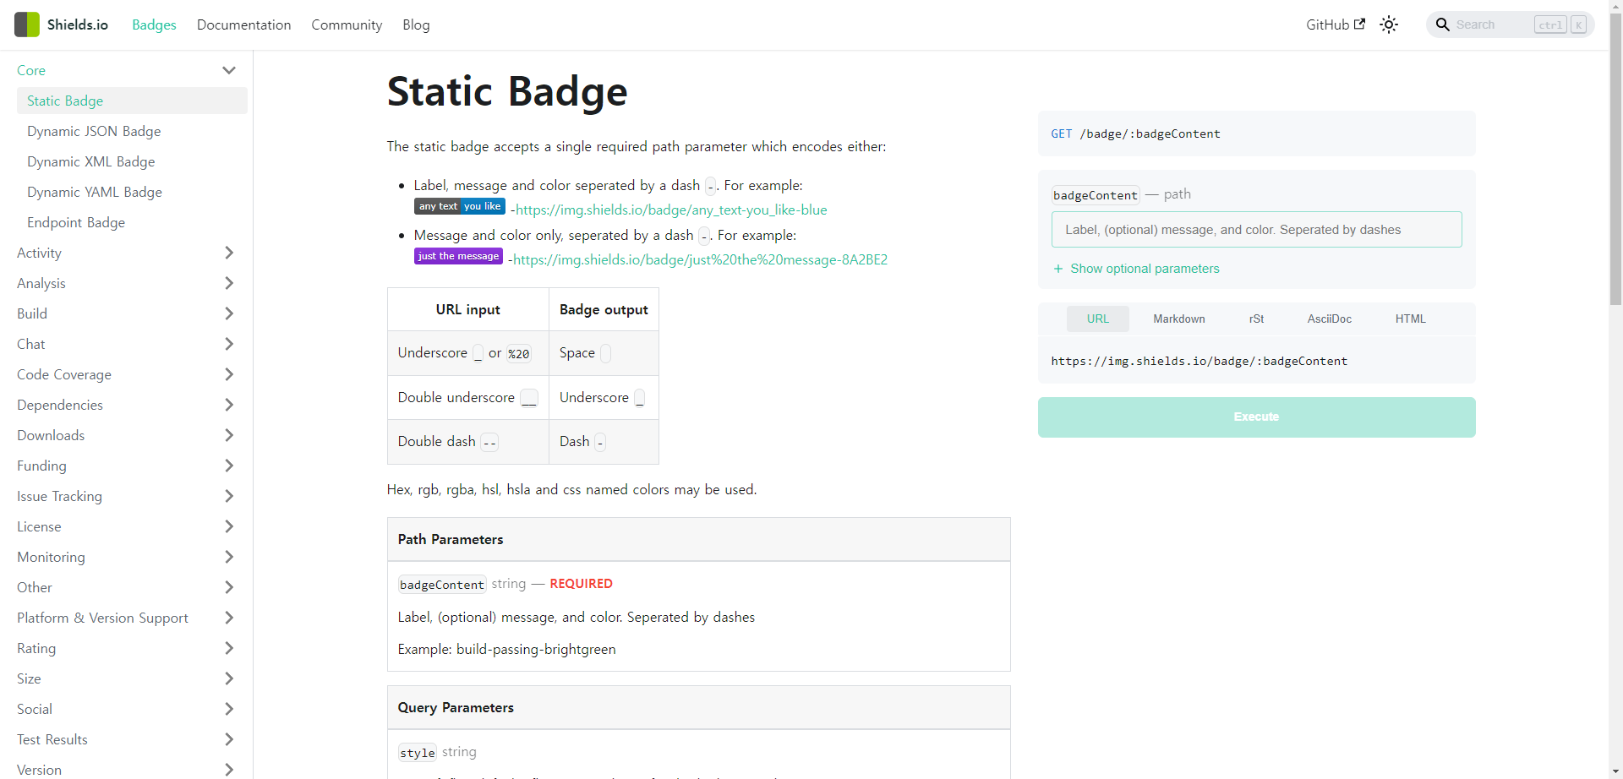Open the any_text-you_like-blue example link
The width and height of the screenshot is (1623, 779).
coord(671,210)
